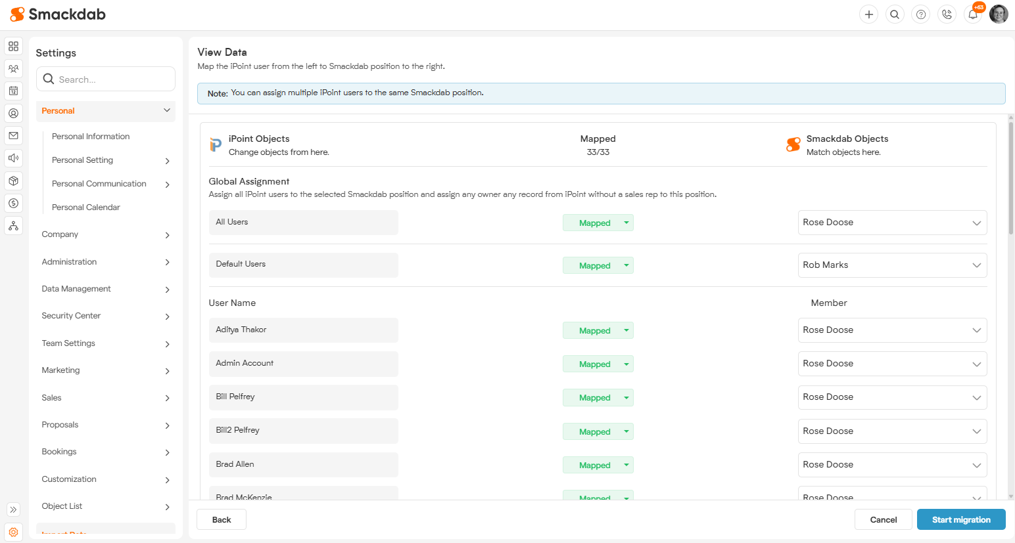This screenshot has width=1015, height=543.
Task: Click the Back button
Action: [222, 519]
